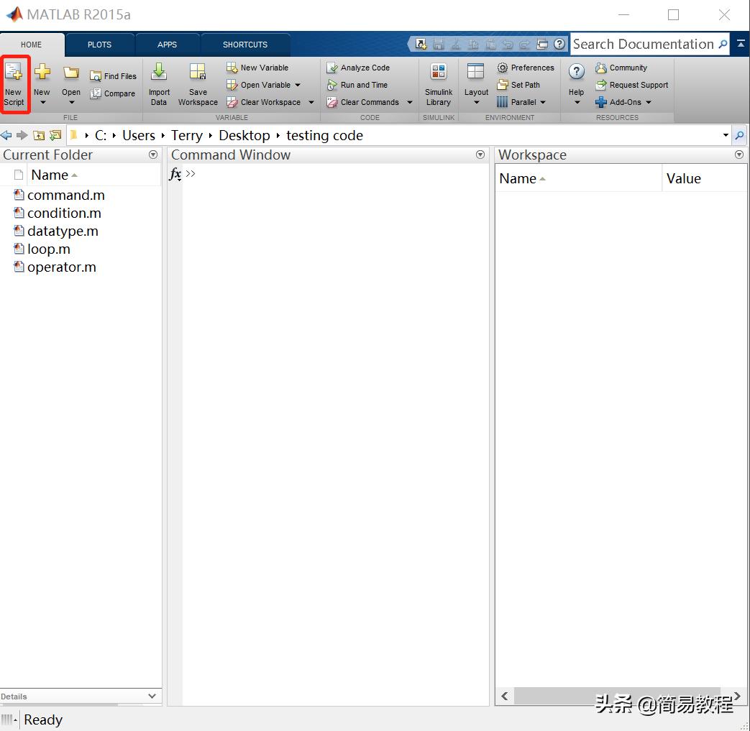
Task: Switch to the PLOTS tab
Action: (99, 45)
